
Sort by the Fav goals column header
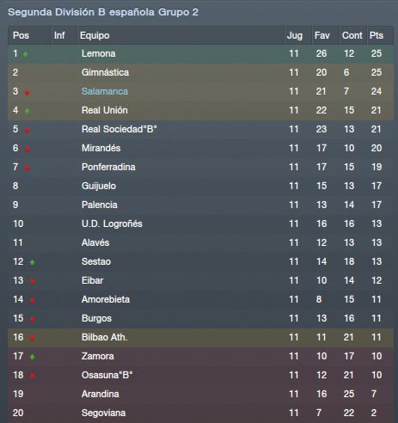tap(321, 35)
